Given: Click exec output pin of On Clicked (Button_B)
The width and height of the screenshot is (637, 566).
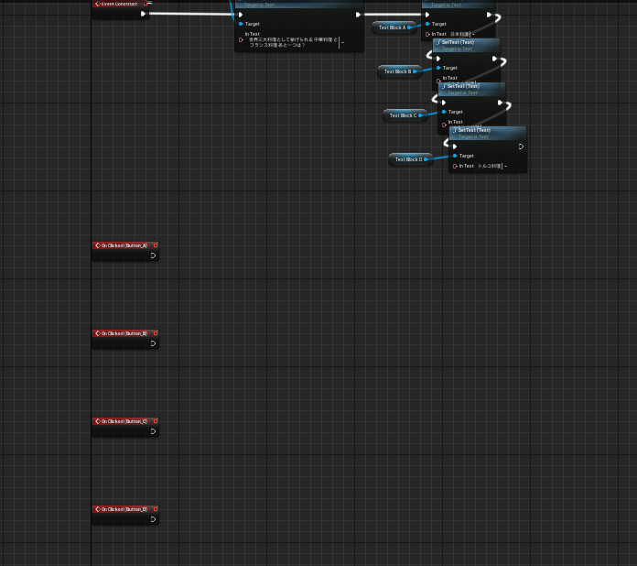Looking at the screenshot, I should coord(153,343).
